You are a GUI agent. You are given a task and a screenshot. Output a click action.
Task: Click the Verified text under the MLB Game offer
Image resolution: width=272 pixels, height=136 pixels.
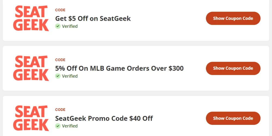[70, 76]
